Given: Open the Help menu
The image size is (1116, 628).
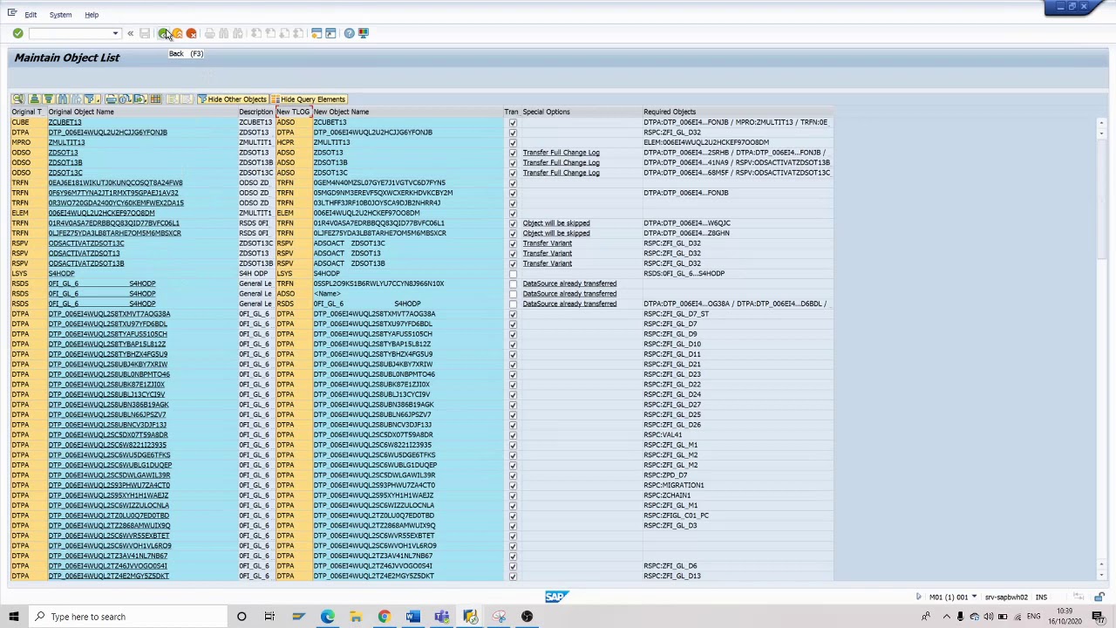Looking at the screenshot, I should coord(92,15).
